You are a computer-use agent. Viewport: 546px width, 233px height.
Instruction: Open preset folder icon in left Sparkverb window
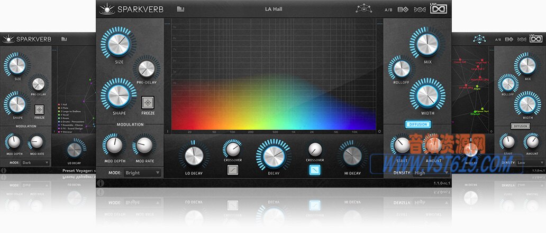(64, 39)
